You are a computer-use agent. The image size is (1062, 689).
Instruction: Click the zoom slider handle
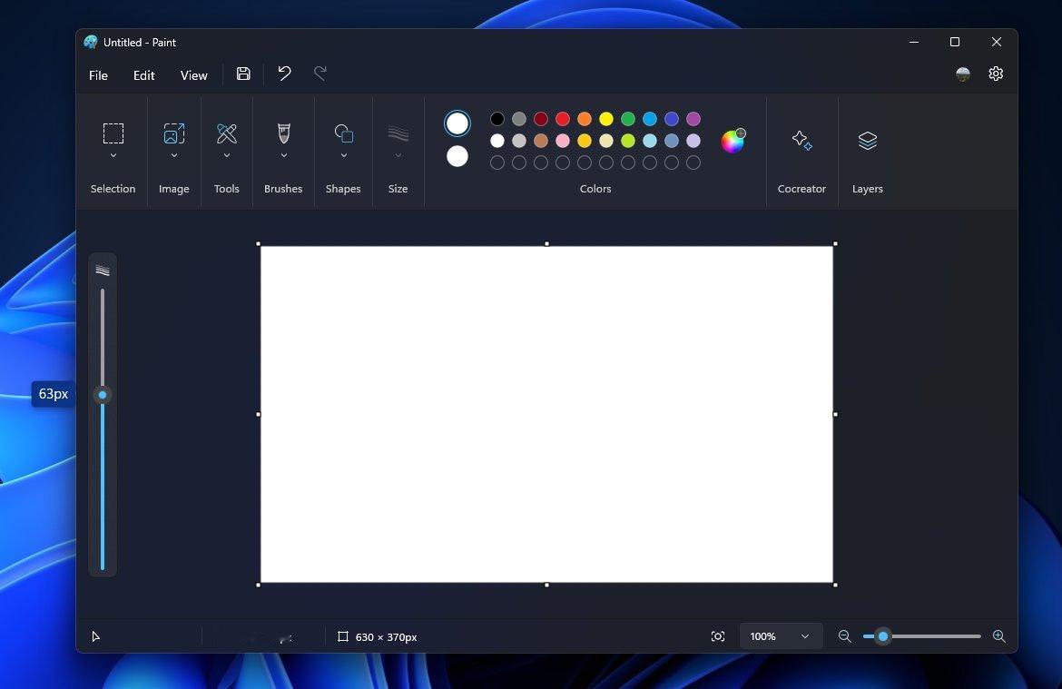882,636
